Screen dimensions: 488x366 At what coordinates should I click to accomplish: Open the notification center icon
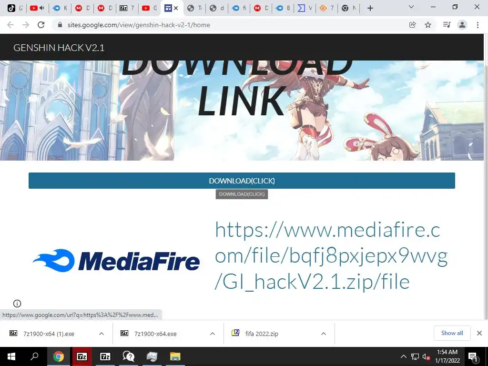pos(473,356)
